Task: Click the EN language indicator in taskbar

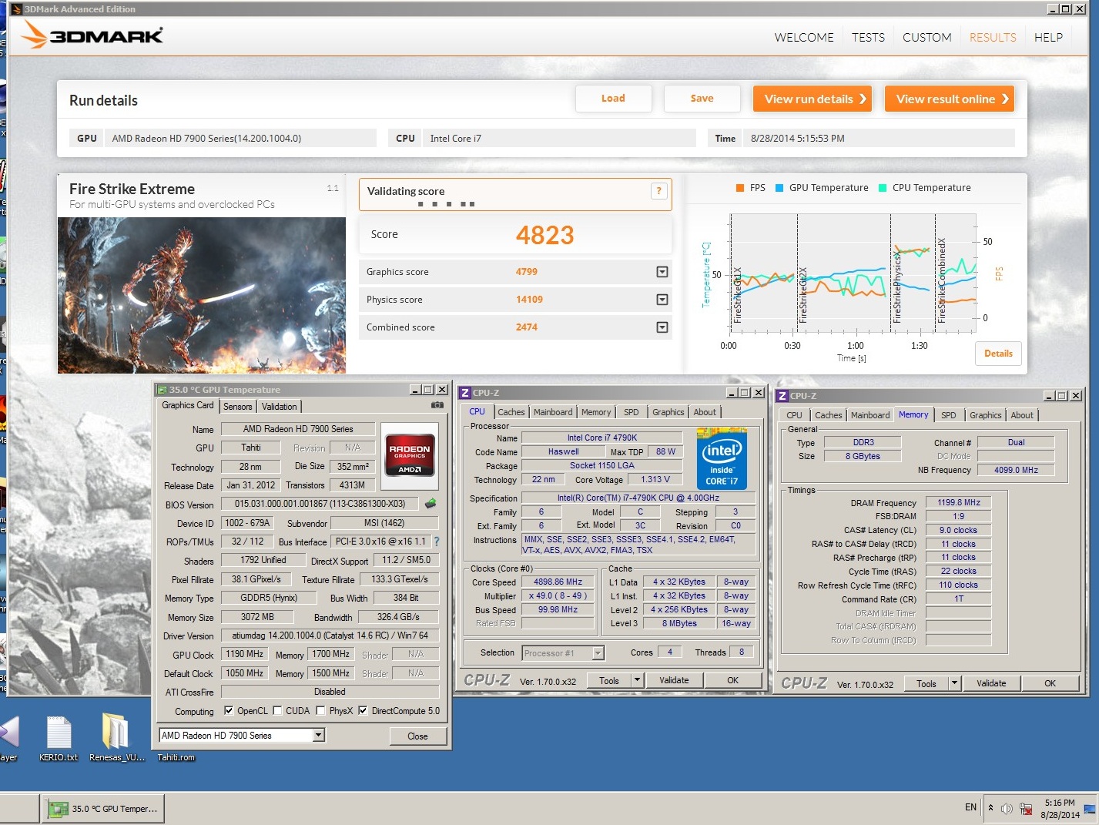Action: point(970,807)
